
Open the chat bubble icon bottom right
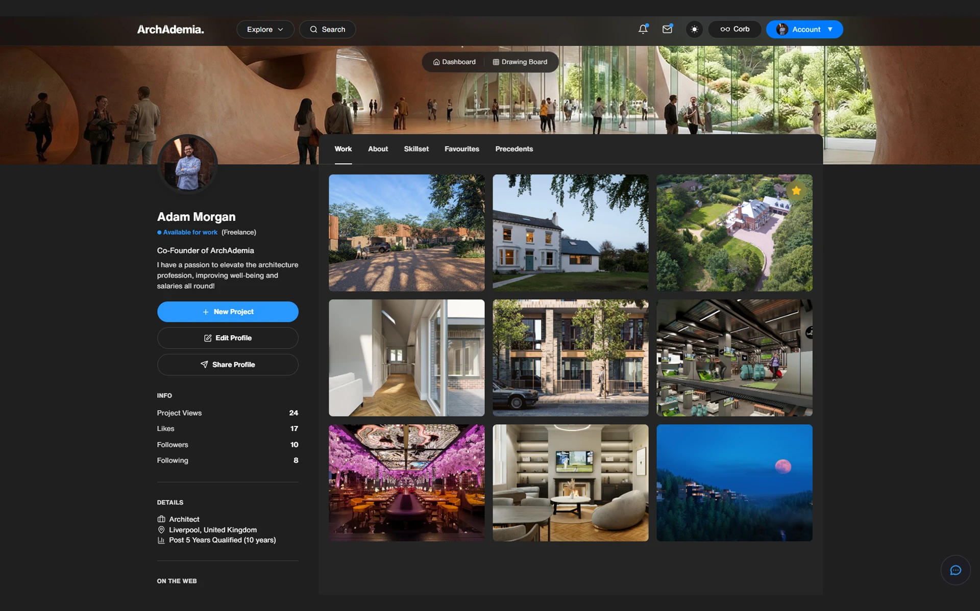point(957,570)
